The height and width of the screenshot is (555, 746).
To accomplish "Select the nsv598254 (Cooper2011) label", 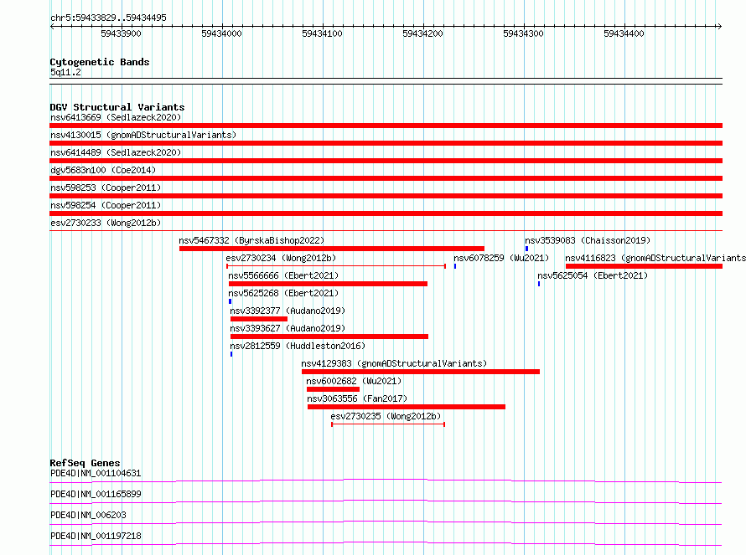I will click(x=106, y=205).
